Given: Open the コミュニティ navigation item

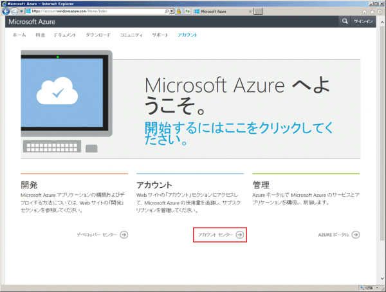Looking at the screenshot, I should pos(131,35).
